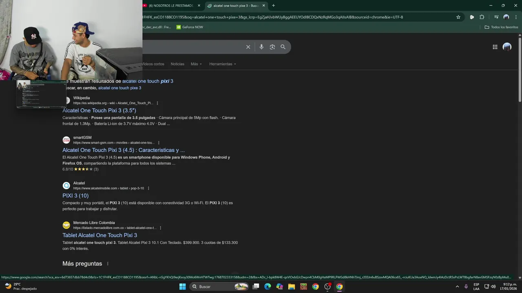
Task: Click the corrected 'alcatel one touch pixi 3' link
Action: pyautogui.click(x=148, y=81)
